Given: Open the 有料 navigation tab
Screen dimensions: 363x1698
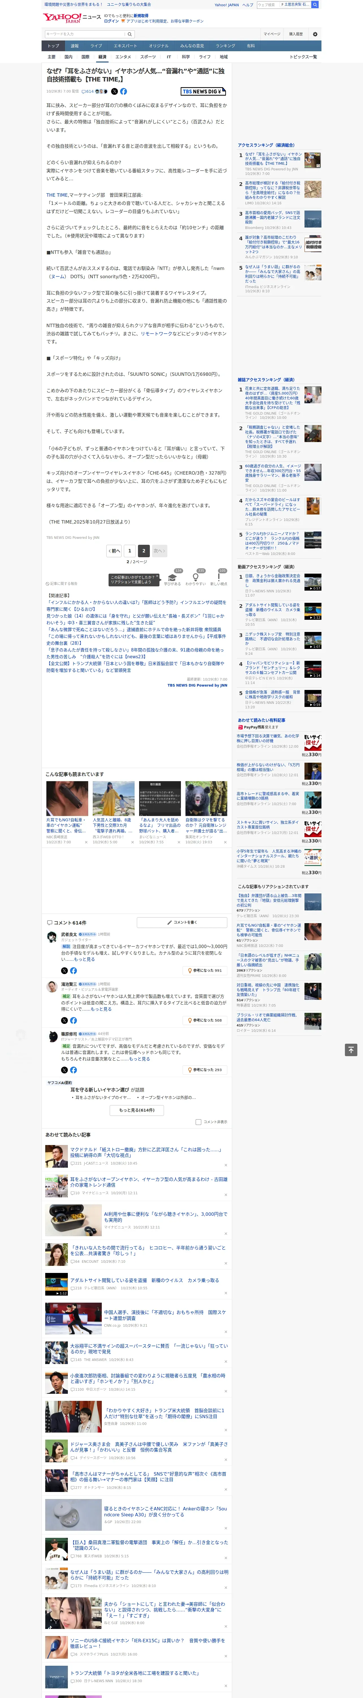Looking at the screenshot, I should coord(250,46).
